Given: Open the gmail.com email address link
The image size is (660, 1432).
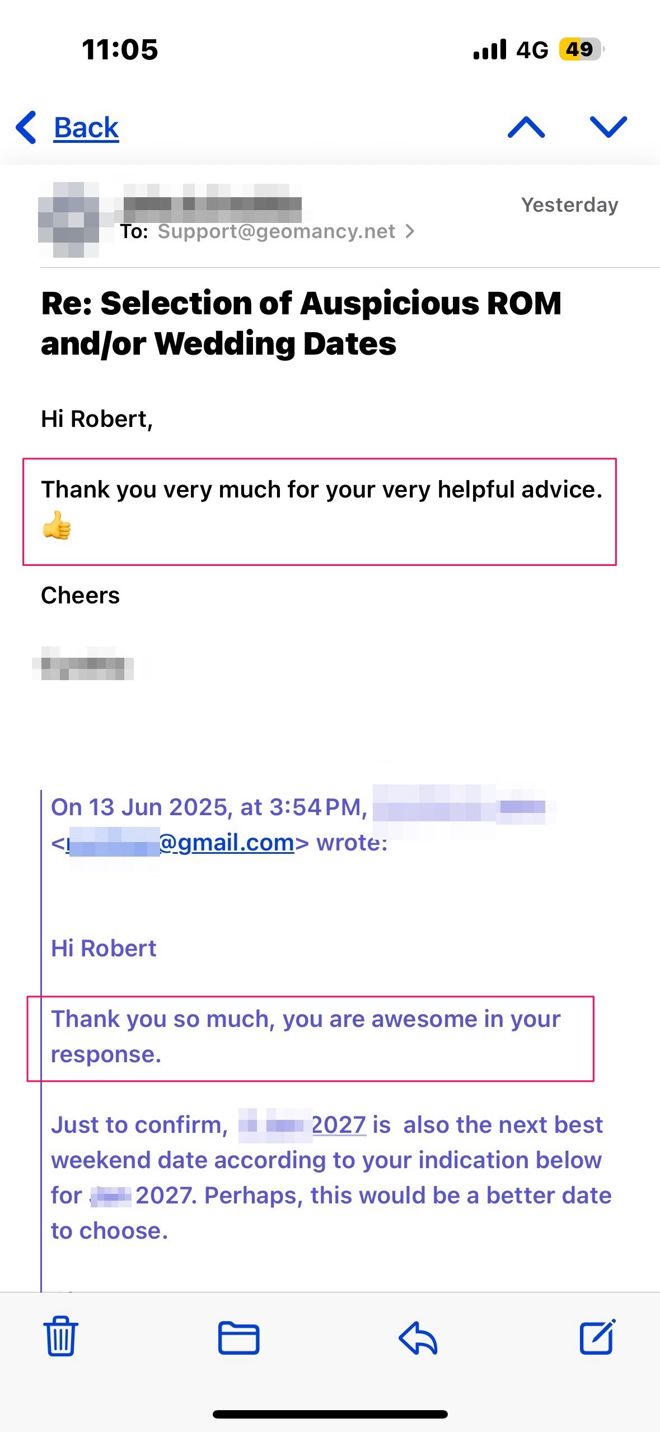Looking at the screenshot, I should click(226, 842).
